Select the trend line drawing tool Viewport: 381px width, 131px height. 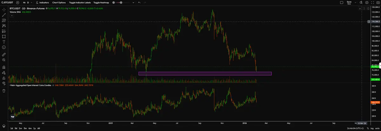click(4, 15)
